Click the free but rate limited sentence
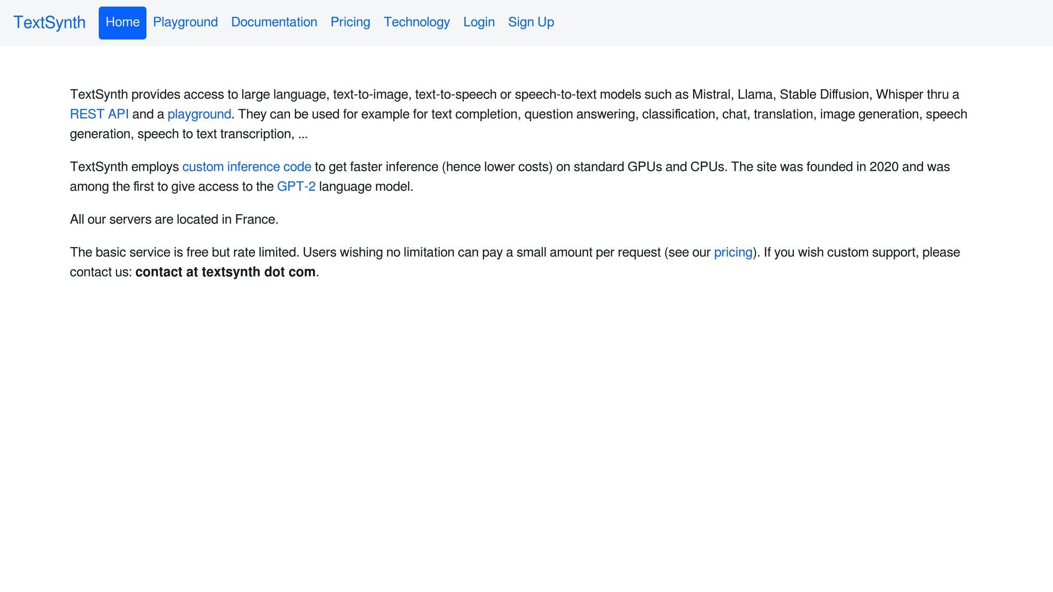The width and height of the screenshot is (1053, 592). (185, 252)
